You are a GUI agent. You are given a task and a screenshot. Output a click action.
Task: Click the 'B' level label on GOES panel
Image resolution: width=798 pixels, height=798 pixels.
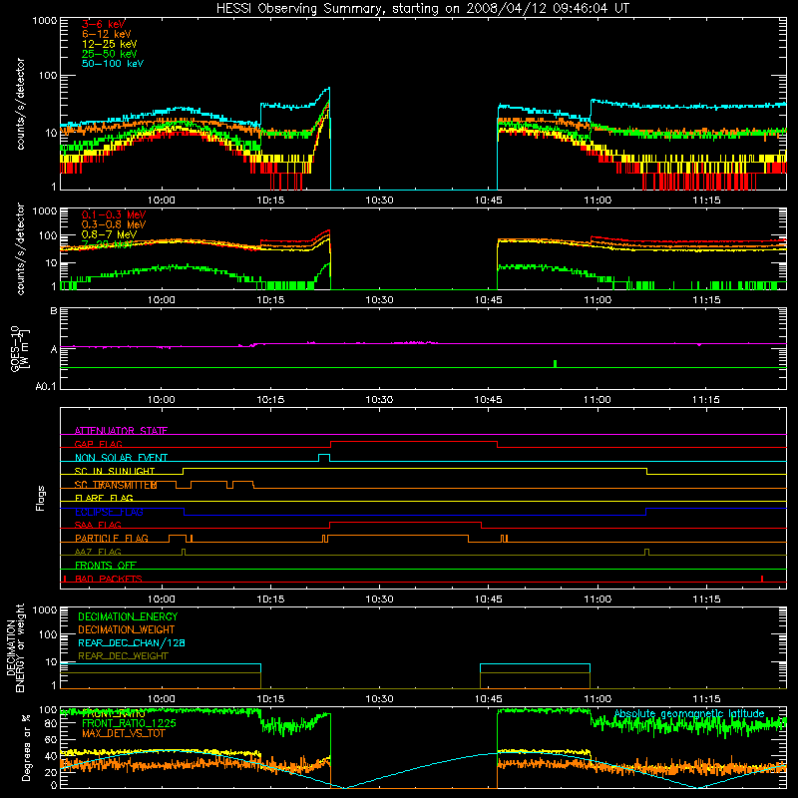point(54,311)
